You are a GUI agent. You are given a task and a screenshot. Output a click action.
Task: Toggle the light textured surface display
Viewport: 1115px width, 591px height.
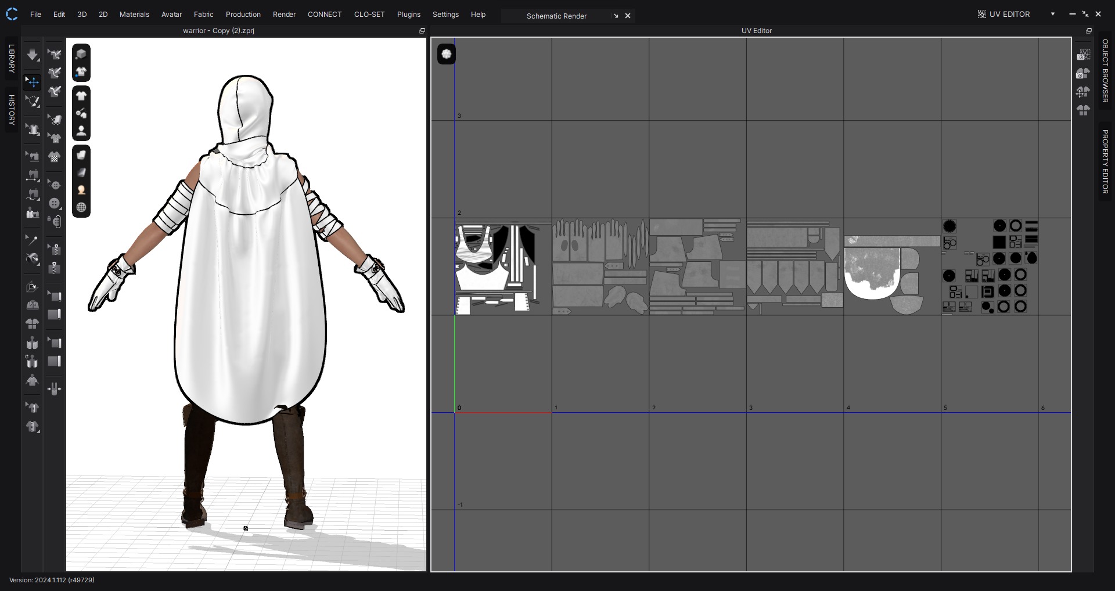pyautogui.click(x=81, y=155)
